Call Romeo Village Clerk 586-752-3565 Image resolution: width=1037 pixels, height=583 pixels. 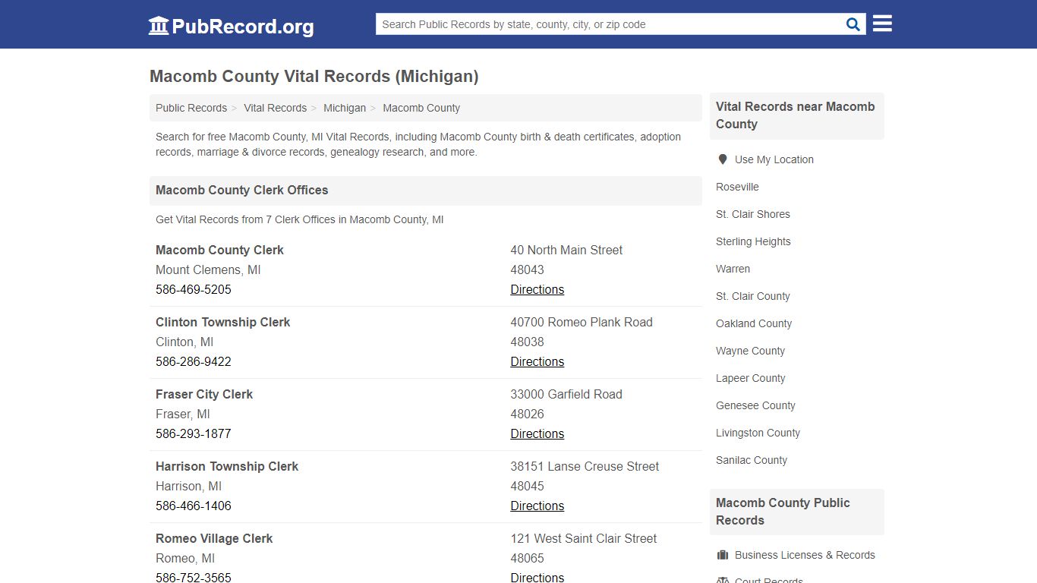coord(194,577)
